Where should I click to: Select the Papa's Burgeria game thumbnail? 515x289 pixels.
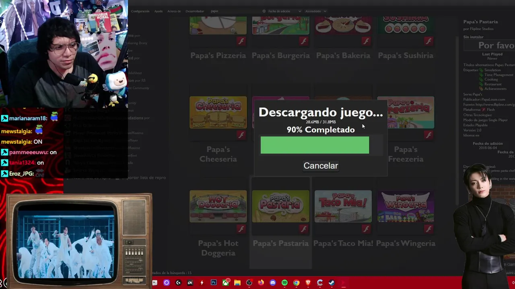(281, 25)
